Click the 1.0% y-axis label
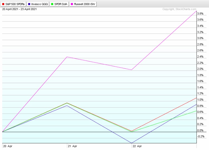This screenshot has height=150, width=209. pos(200,100)
